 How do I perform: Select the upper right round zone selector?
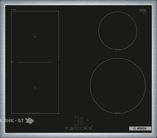pyautogui.click(x=81, y=119)
